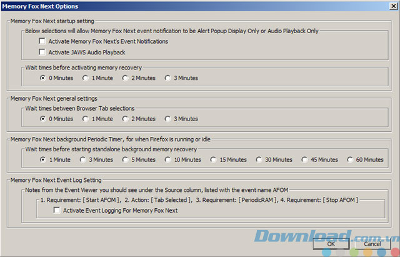Choose the 45 Minutes background timer option

point(304,159)
